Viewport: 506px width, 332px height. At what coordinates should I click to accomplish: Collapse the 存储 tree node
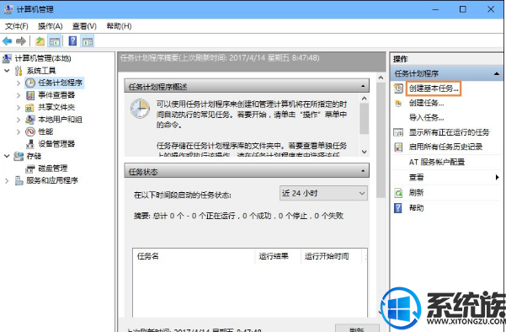point(7,156)
